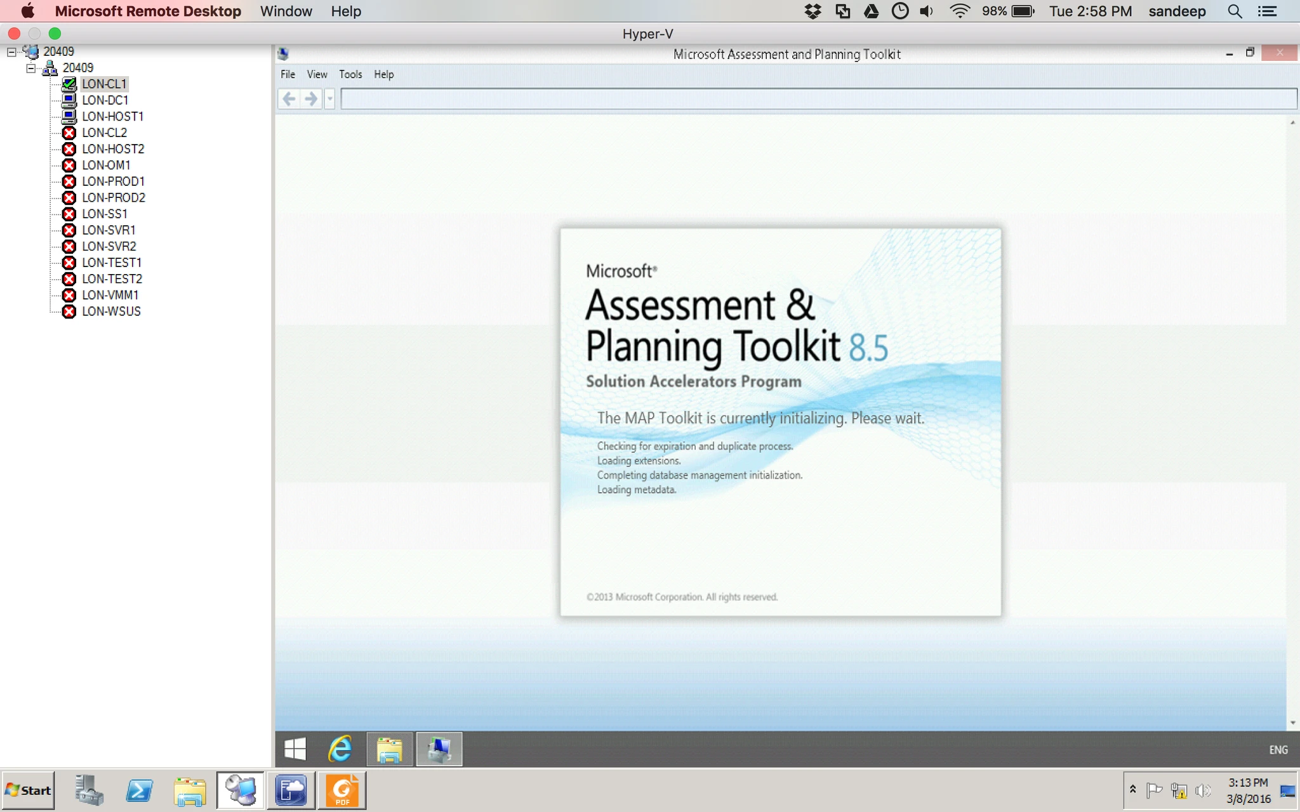Click the LON-HOST2 stopped status icon
Image resolution: width=1300 pixels, height=812 pixels.
[x=69, y=149]
